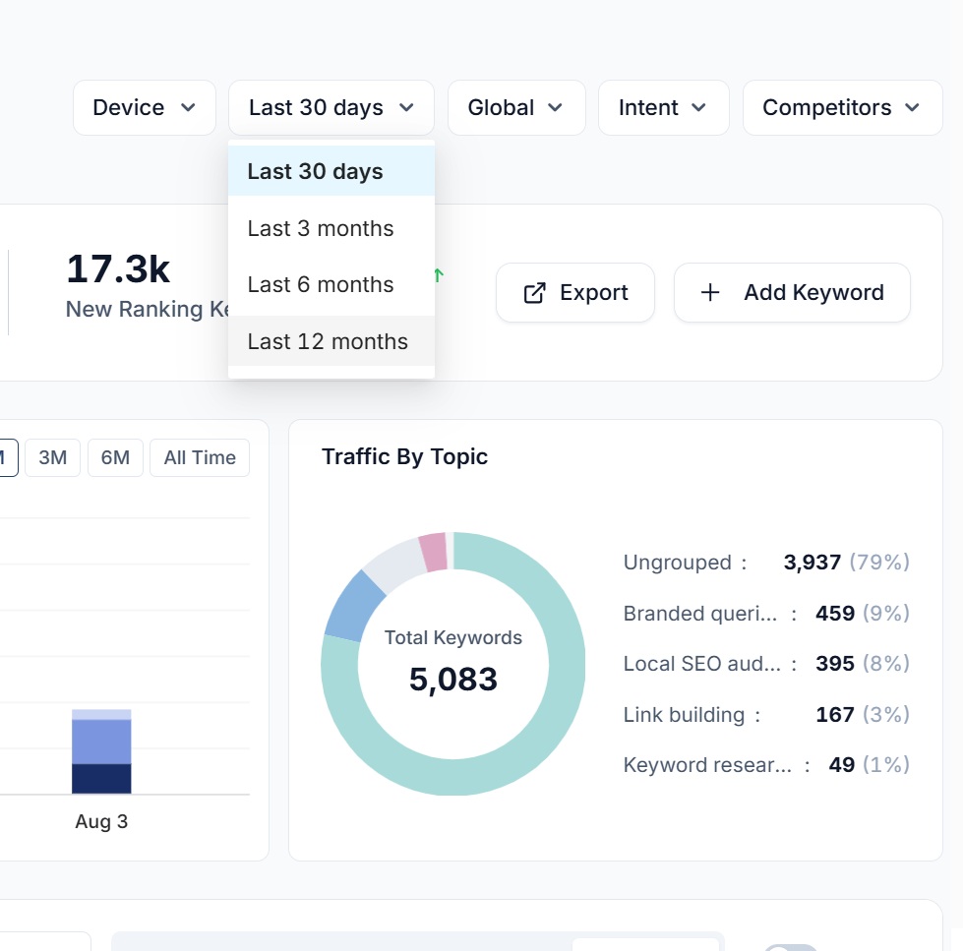963x951 pixels.
Task: Collapse the Last 30 days date dropdown
Action: point(331,107)
